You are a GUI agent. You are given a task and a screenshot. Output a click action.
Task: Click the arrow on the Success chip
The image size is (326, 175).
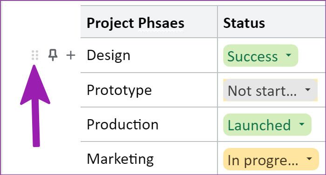click(x=288, y=55)
